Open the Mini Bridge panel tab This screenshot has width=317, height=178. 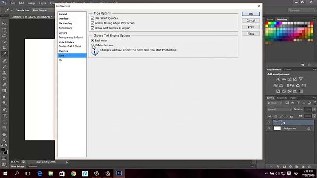(17, 166)
